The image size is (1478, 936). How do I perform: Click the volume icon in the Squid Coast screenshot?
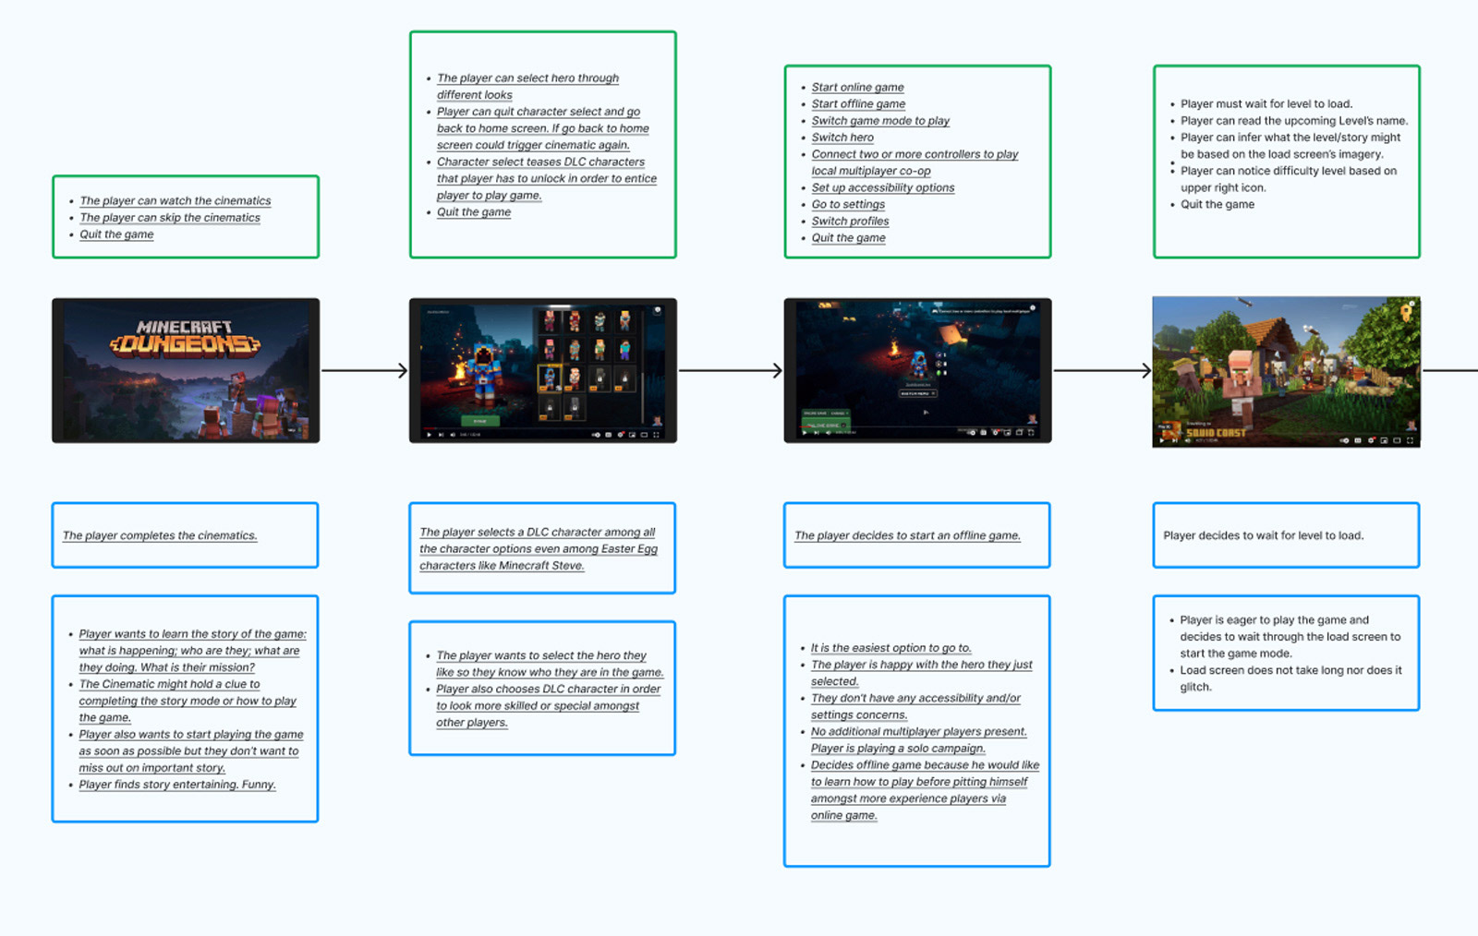pyautogui.click(x=1188, y=440)
